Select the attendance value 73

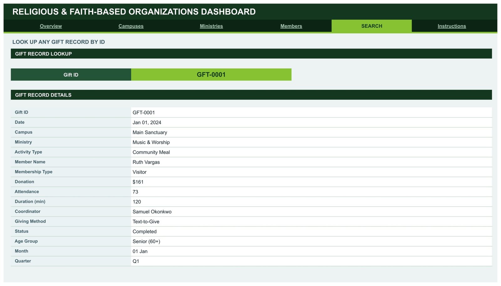pos(135,192)
